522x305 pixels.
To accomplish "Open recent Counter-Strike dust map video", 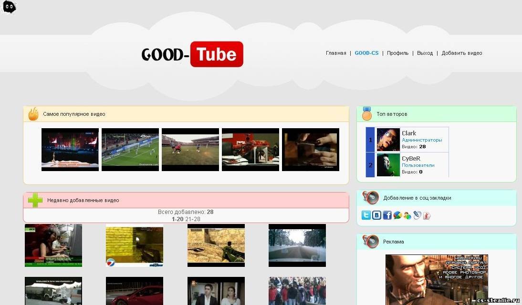I will pos(216,245).
